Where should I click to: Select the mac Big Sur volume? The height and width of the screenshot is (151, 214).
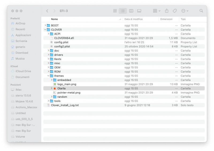(x=23, y=131)
